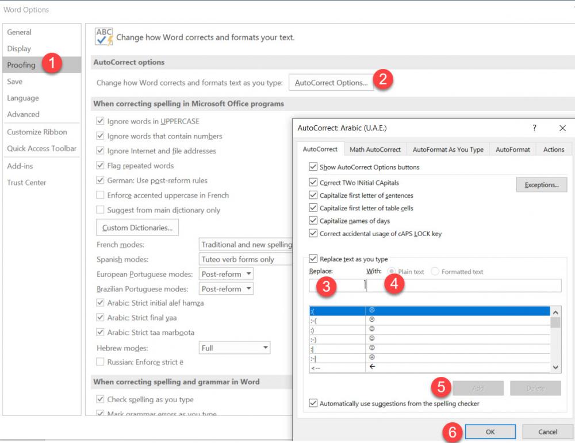Image resolution: width=575 pixels, height=443 pixels.
Task: Select the ':-|' AutoCorrect entry row
Action: pyautogui.click(x=430, y=357)
